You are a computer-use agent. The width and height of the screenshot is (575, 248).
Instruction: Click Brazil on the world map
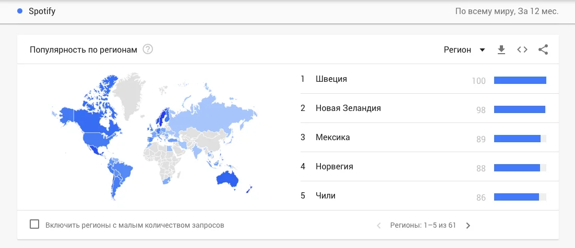pyautogui.click(x=123, y=170)
